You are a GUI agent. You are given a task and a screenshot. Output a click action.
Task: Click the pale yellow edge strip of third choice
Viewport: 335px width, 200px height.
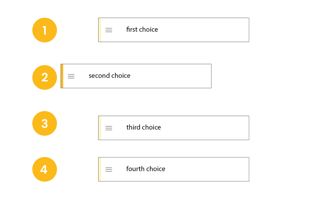[x=100, y=128]
